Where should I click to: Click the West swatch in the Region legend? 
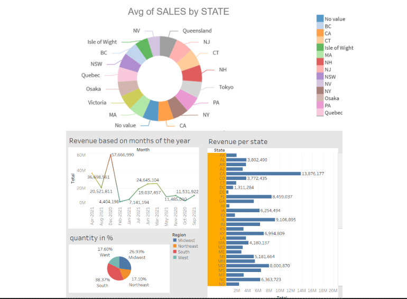[x=174, y=258]
